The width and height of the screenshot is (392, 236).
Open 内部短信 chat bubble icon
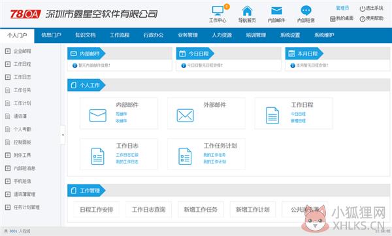tap(306, 10)
